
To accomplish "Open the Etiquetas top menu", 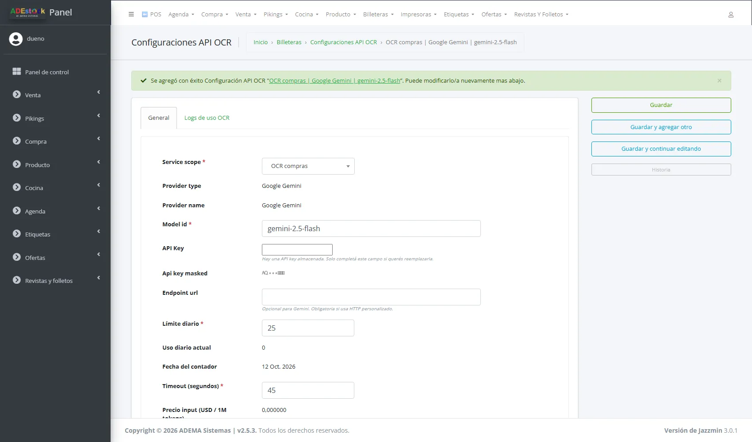I will pyautogui.click(x=459, y=14).
